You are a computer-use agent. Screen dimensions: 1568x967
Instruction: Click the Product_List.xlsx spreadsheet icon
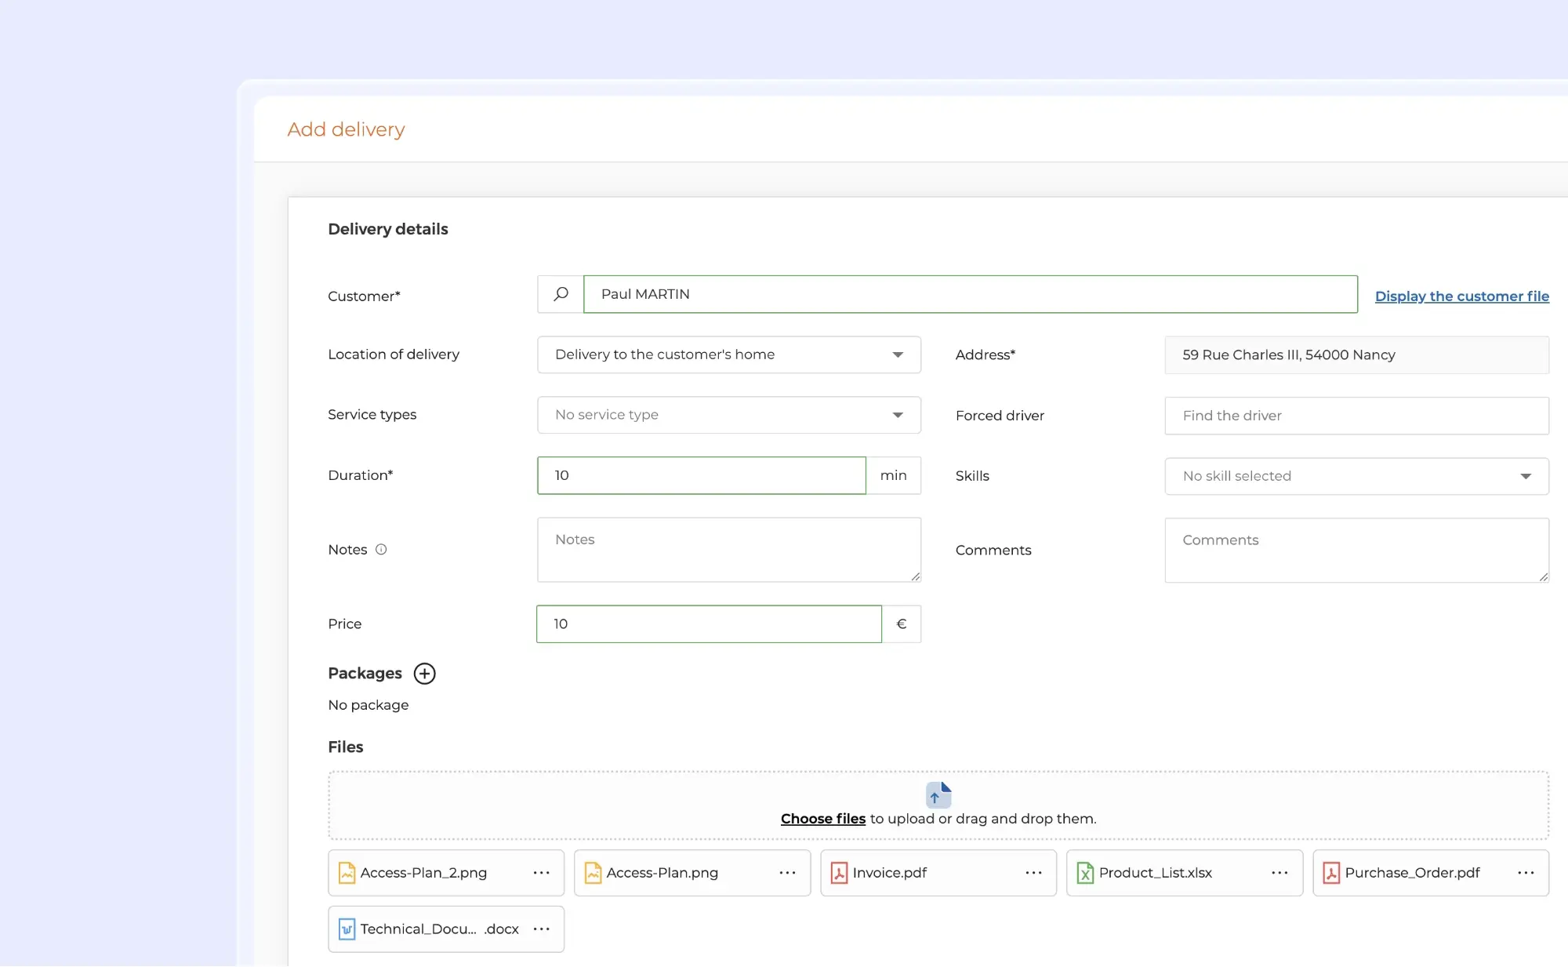click(x=1085, y=873)
